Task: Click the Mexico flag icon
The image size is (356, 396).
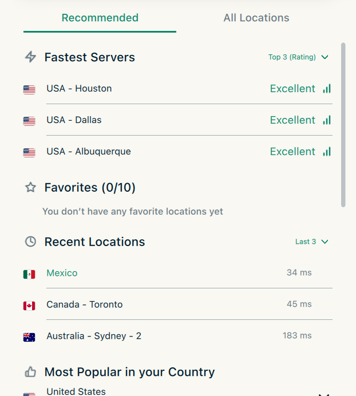Action: [29, 274]
